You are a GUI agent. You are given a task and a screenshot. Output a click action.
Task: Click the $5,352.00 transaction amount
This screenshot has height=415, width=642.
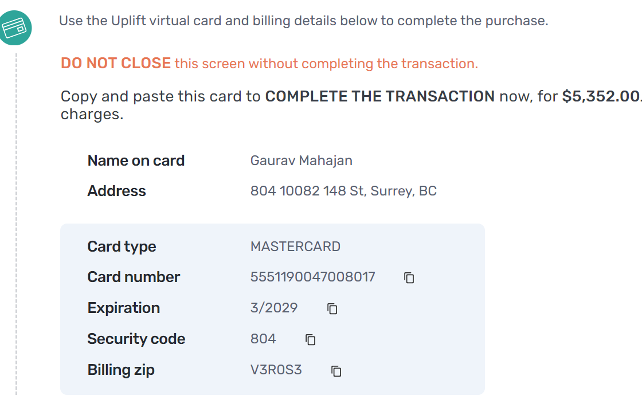(x=600, y=96)
